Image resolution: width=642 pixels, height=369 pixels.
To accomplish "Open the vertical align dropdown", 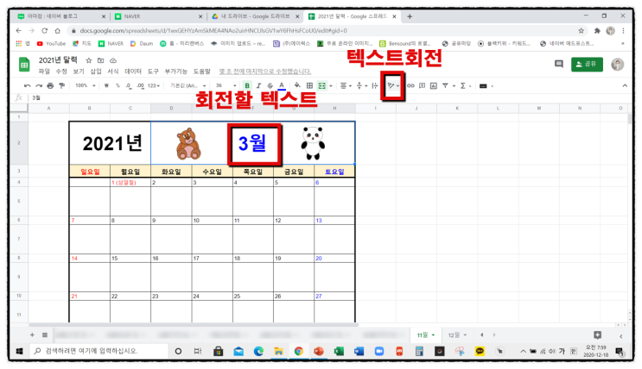I will (360, 86).
